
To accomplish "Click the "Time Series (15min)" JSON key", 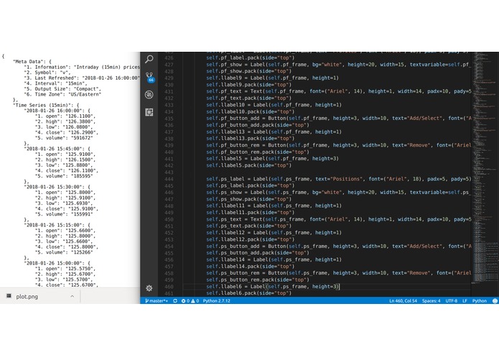I will pos(42,105).
